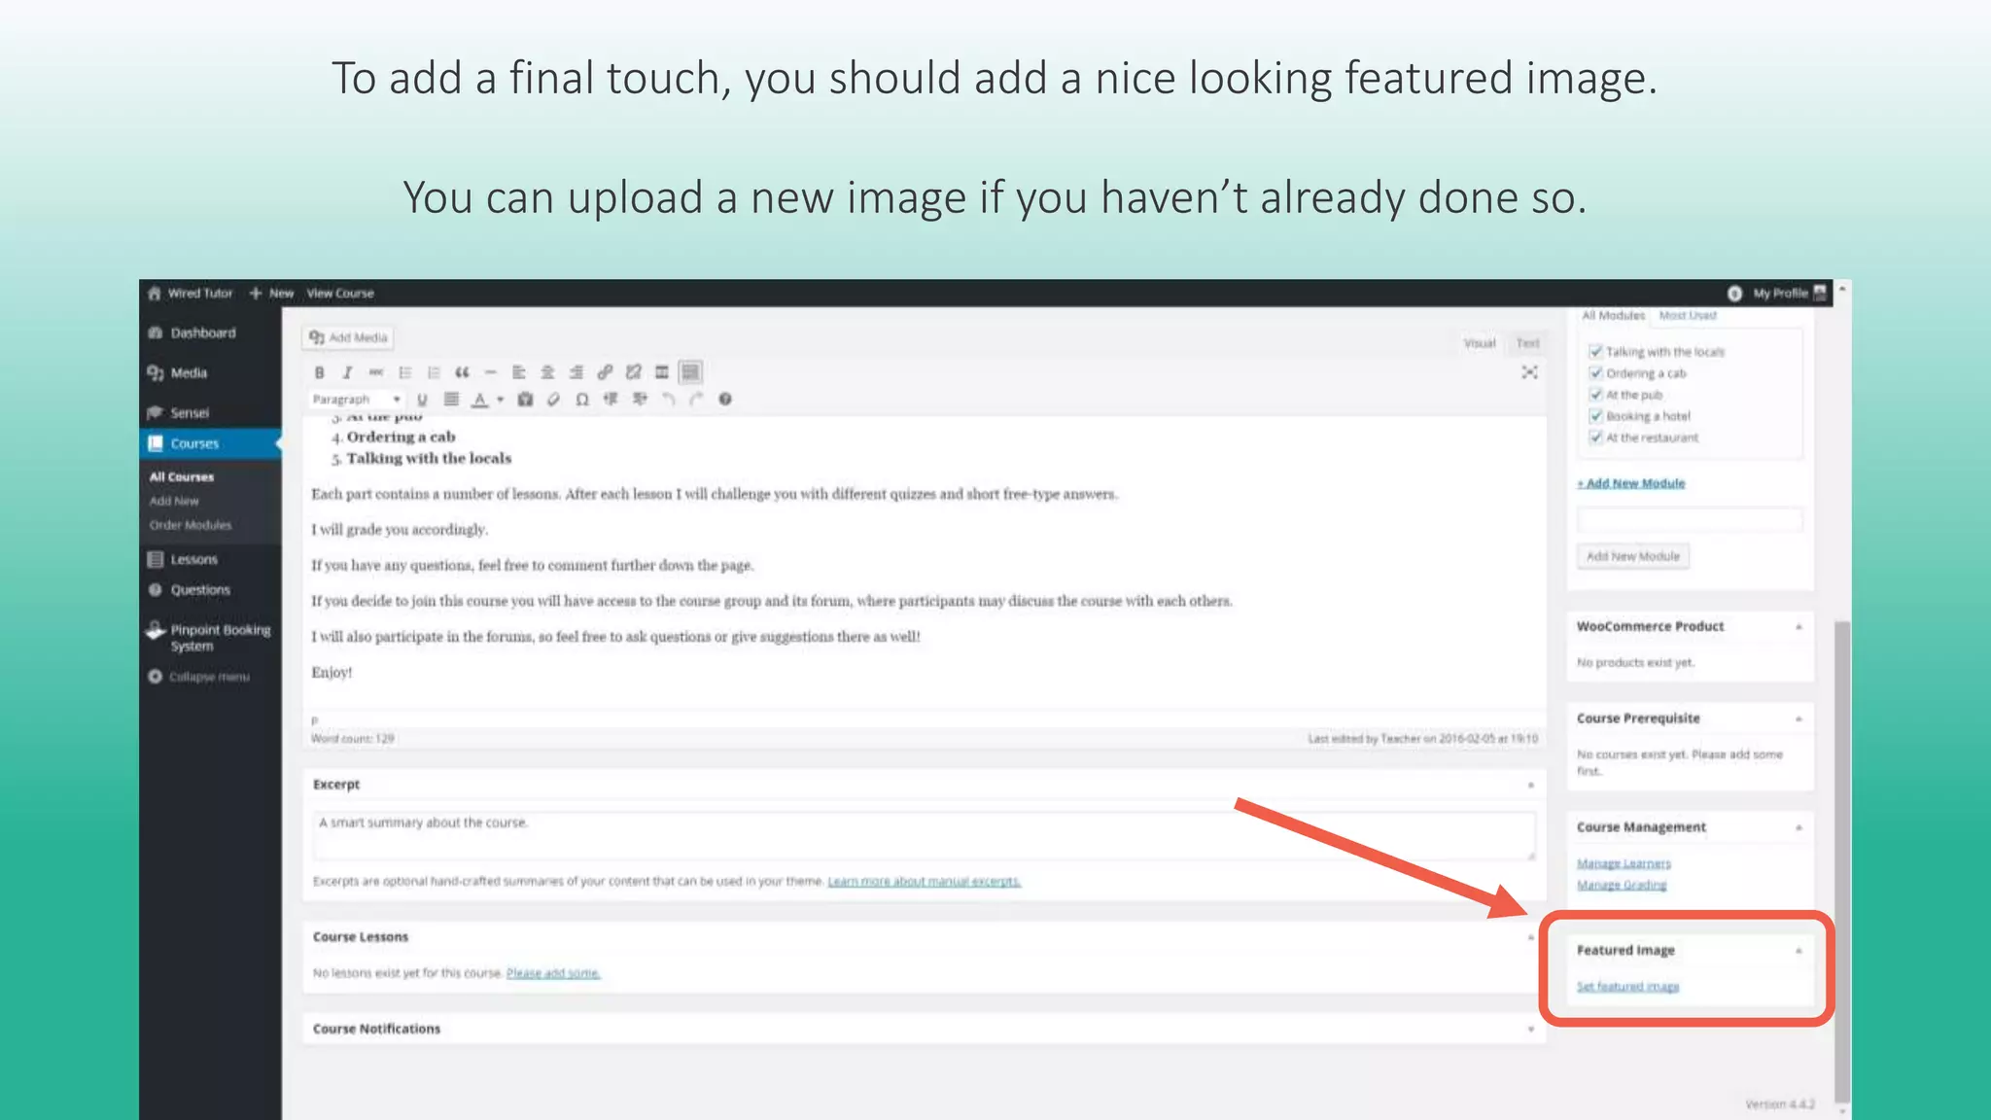Click the + Add New Module link

click(x=1631, y=483)
